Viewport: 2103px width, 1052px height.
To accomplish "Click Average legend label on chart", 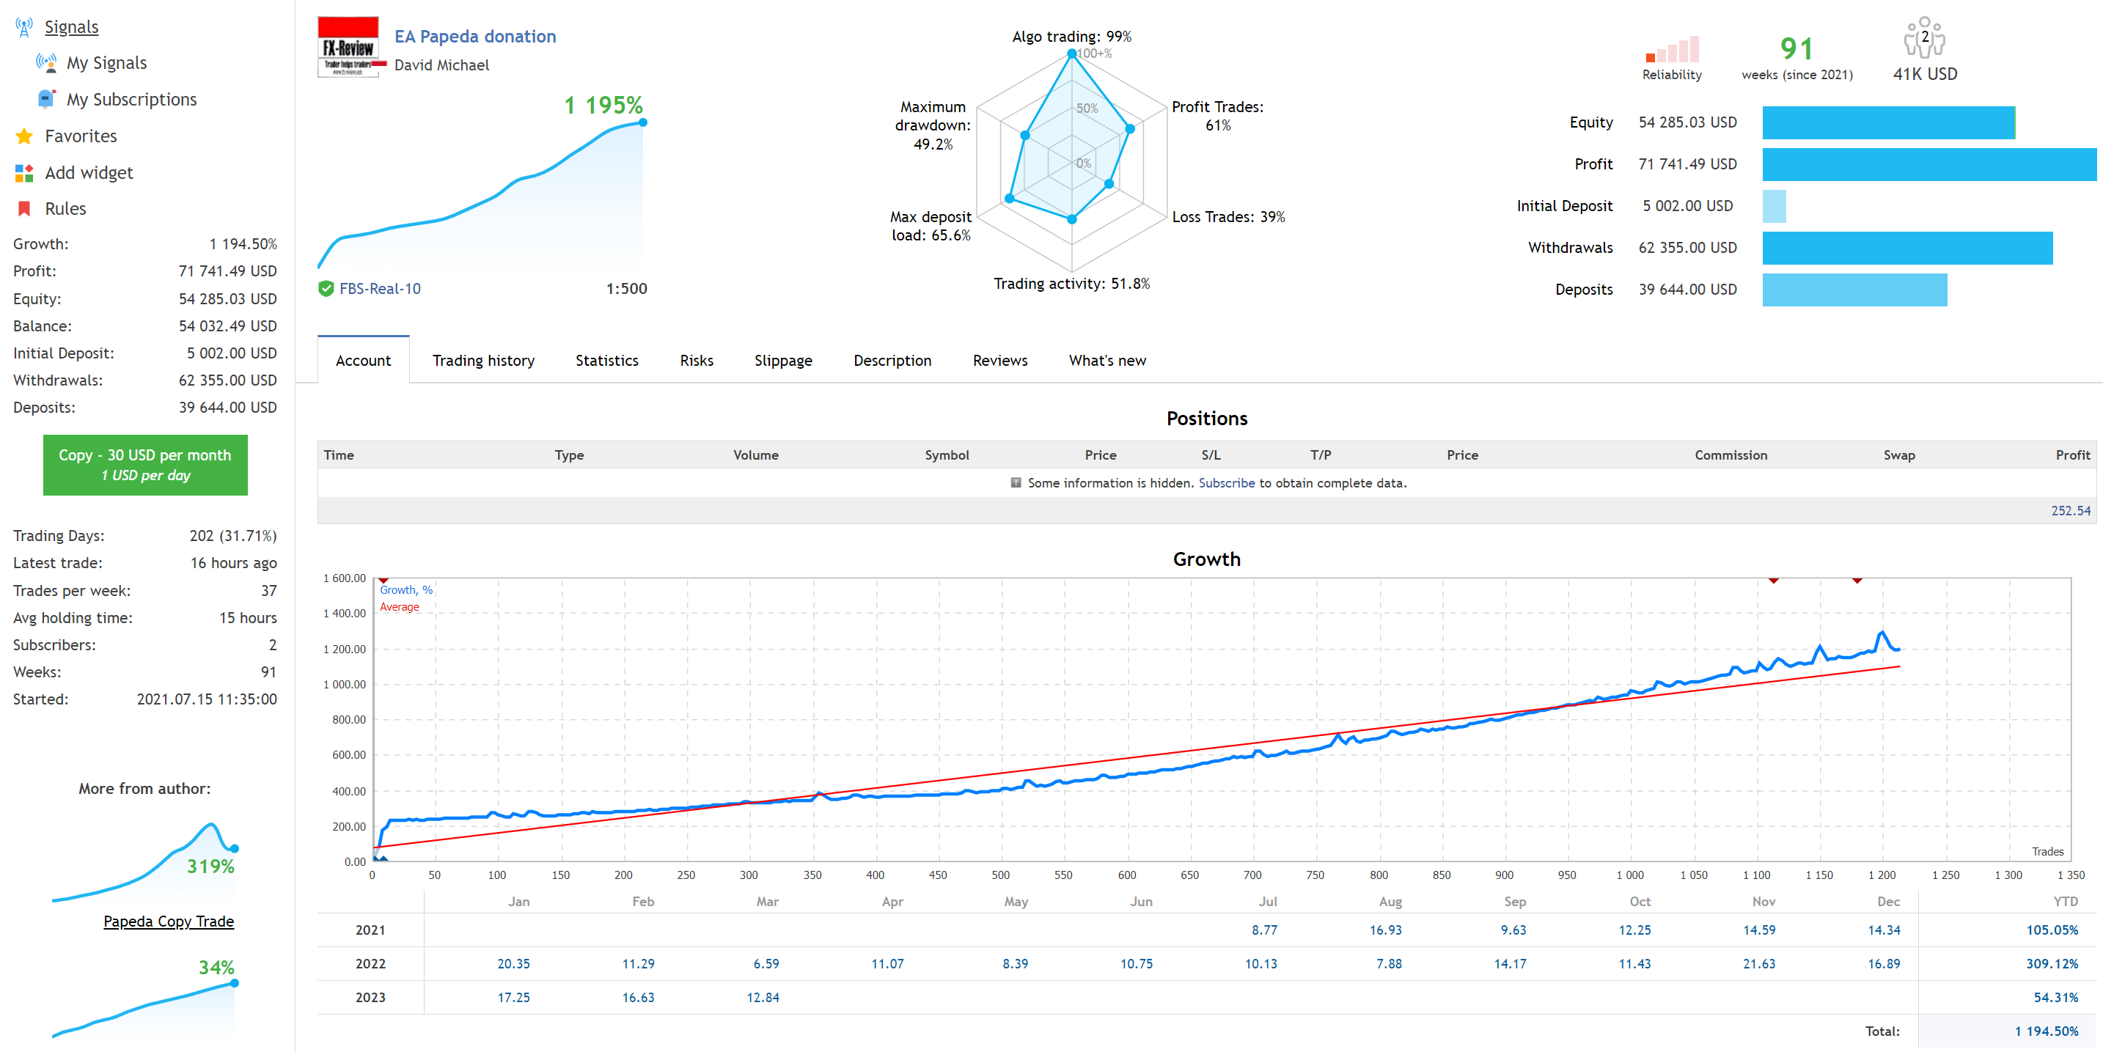I will (x=399, y=607).
